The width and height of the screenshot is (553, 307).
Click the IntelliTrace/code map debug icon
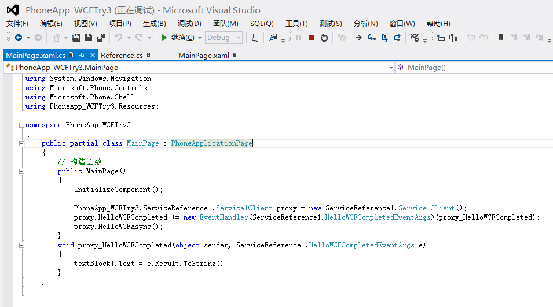point(415,38)
